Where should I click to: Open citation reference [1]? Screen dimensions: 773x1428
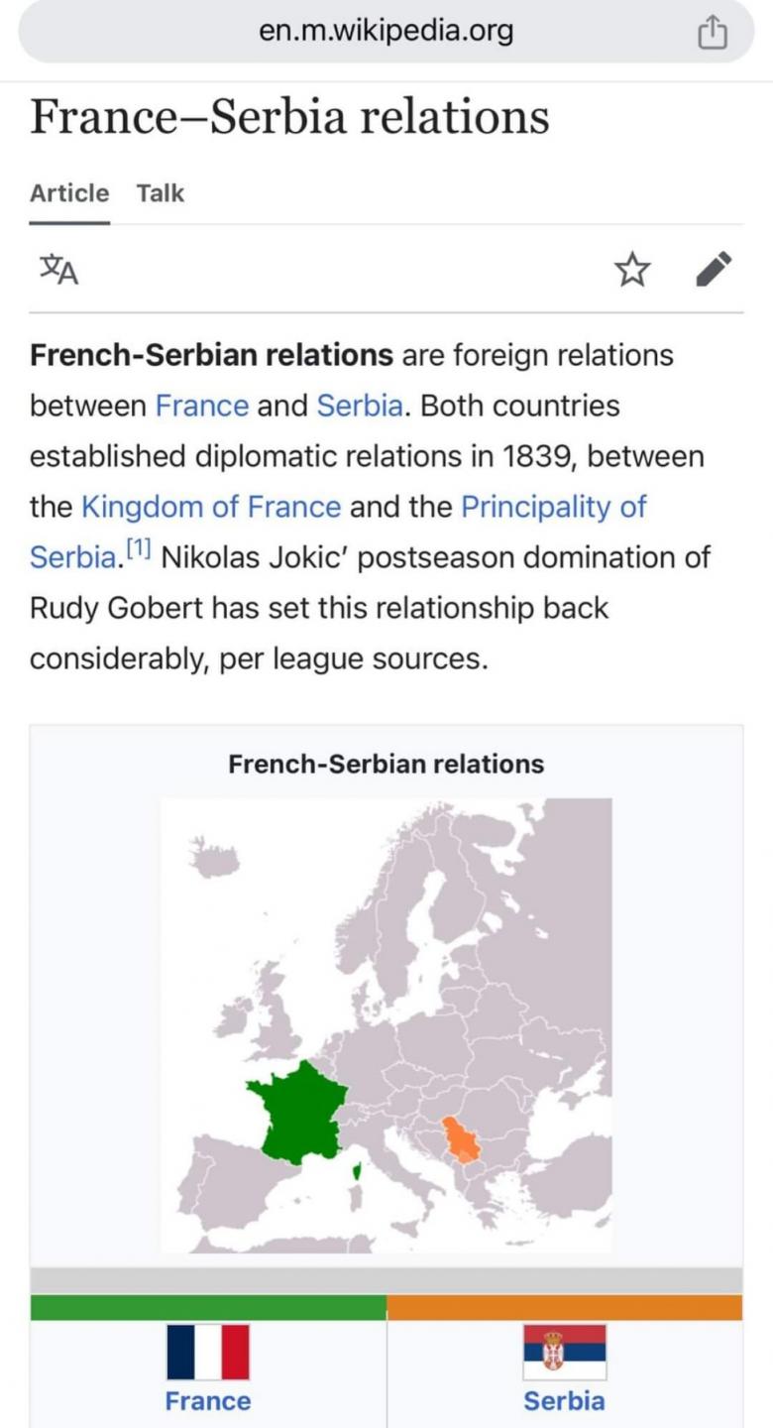pyautogui.click(x=137, y=548)
